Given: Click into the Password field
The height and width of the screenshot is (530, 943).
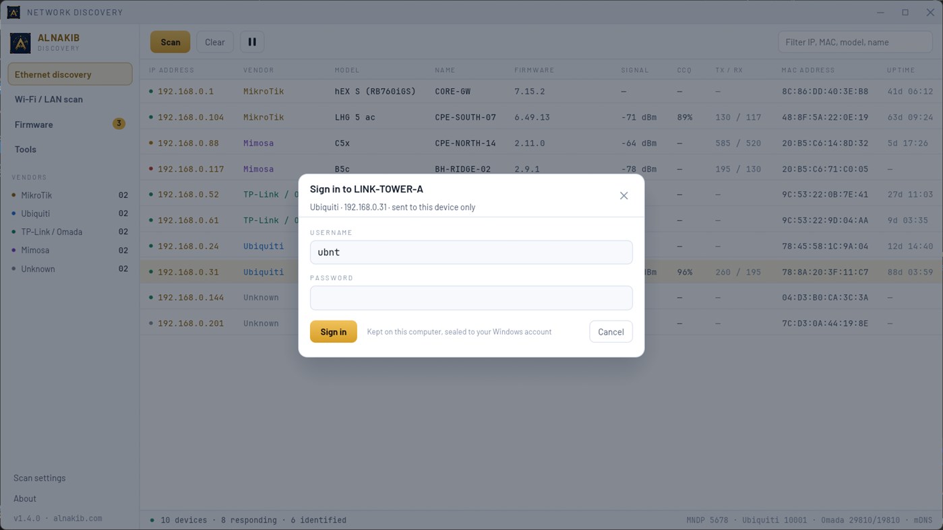Looking at the screenshot, I should tap(471, 298).
